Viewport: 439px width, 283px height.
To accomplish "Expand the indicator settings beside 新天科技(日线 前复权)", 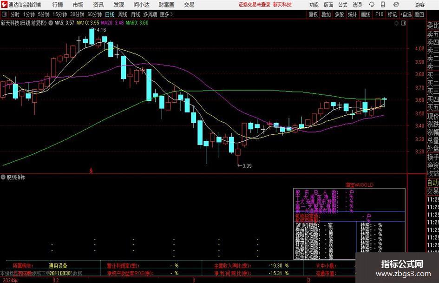I will [x=51, y=23].
